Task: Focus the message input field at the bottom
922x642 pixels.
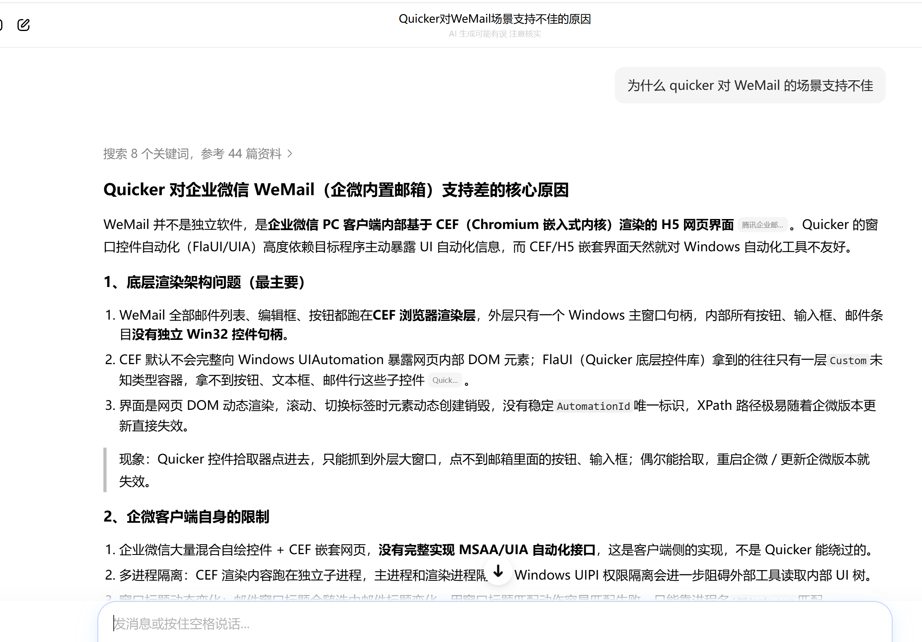Action: click(495, 624)
